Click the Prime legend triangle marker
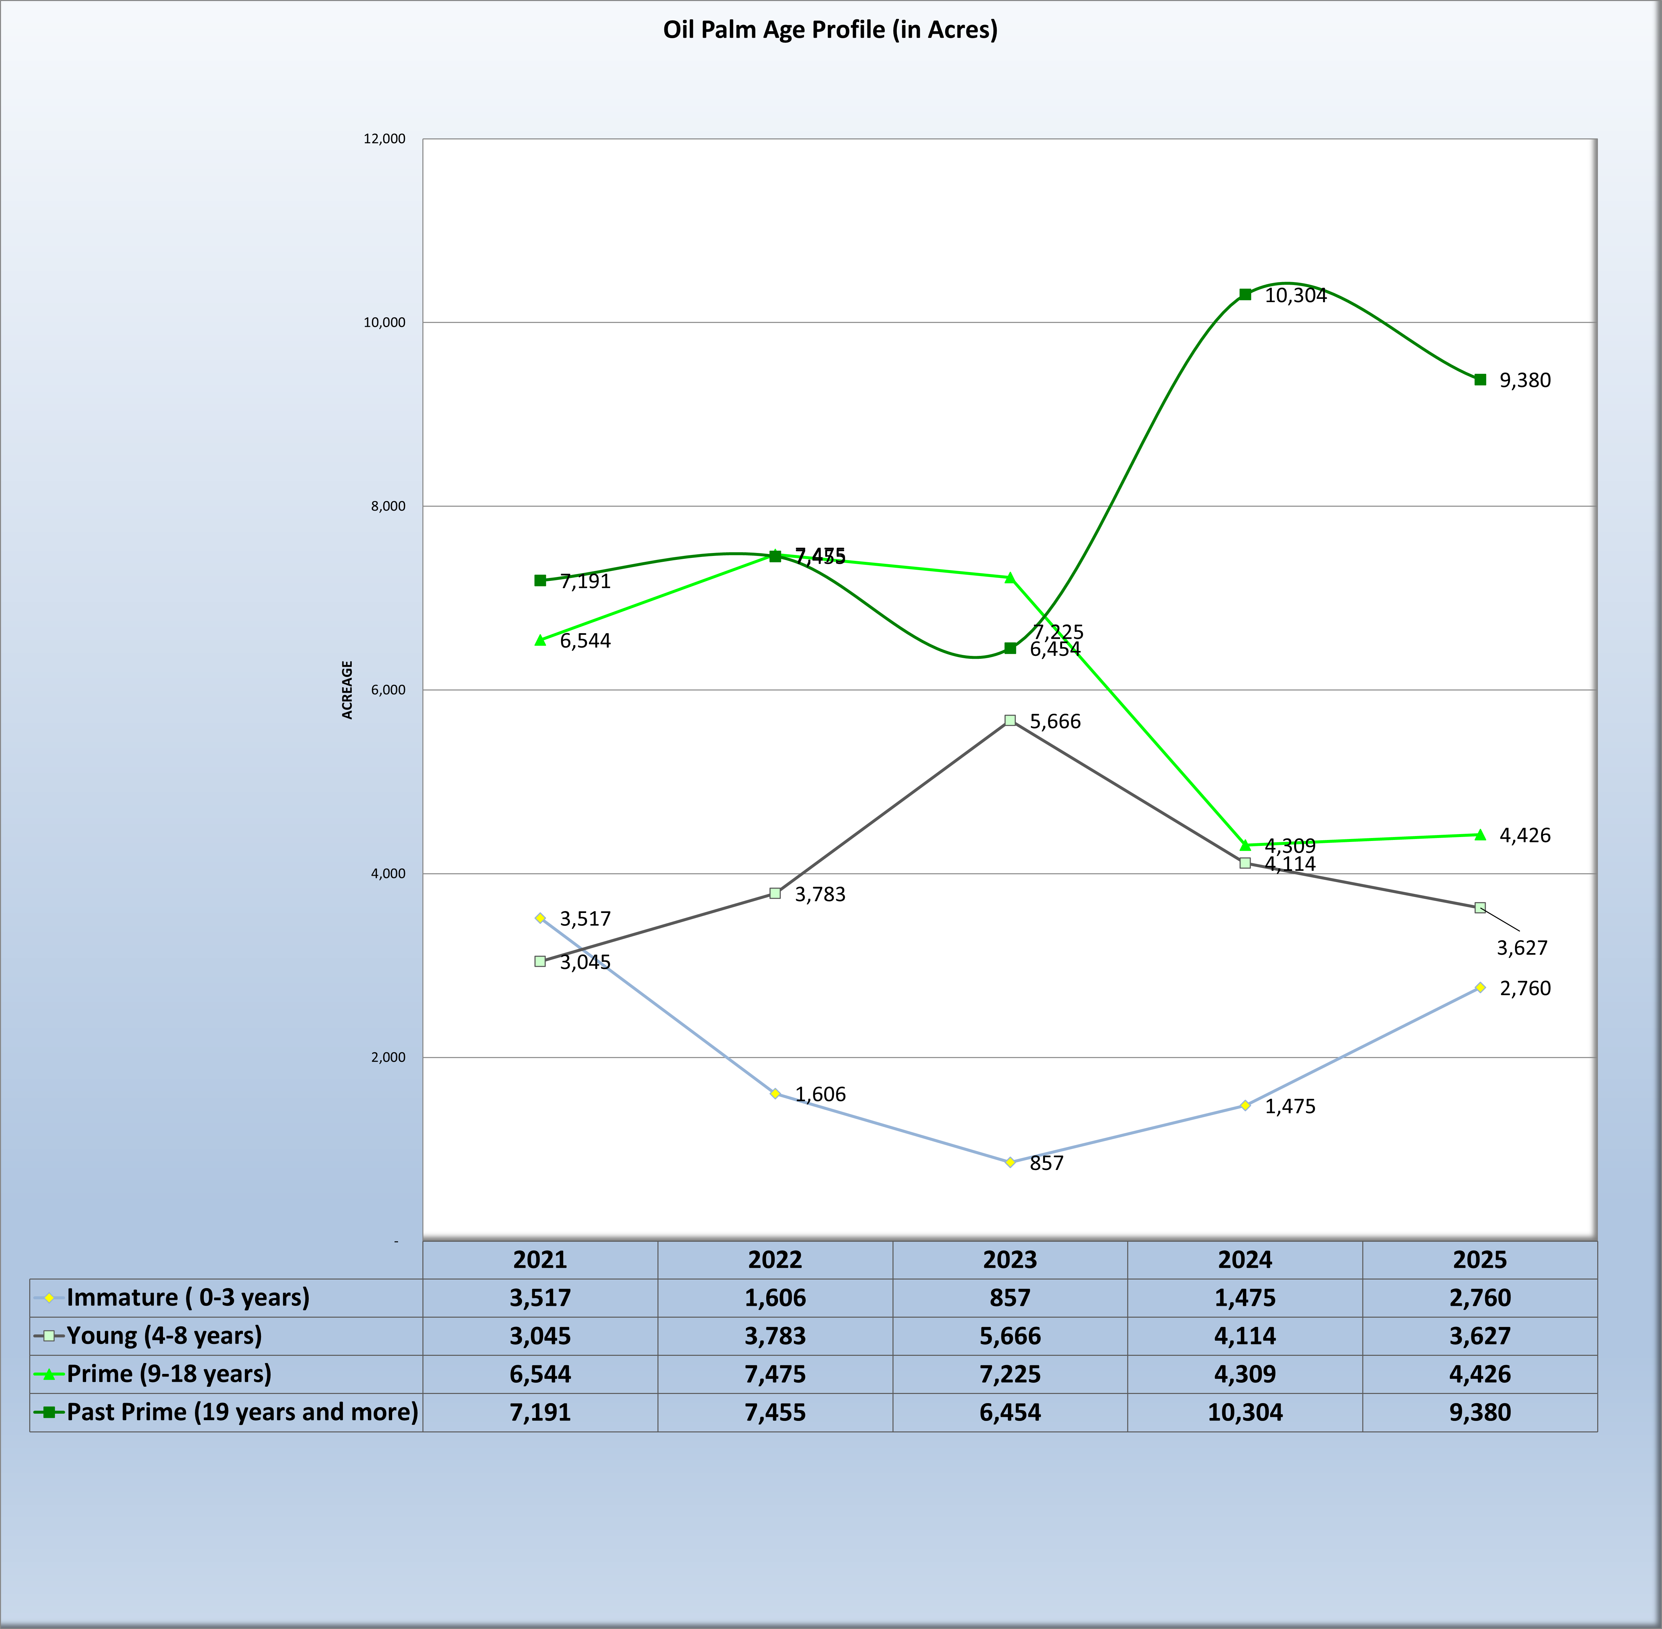1662x1629 pixels. tap(49, 1374)
